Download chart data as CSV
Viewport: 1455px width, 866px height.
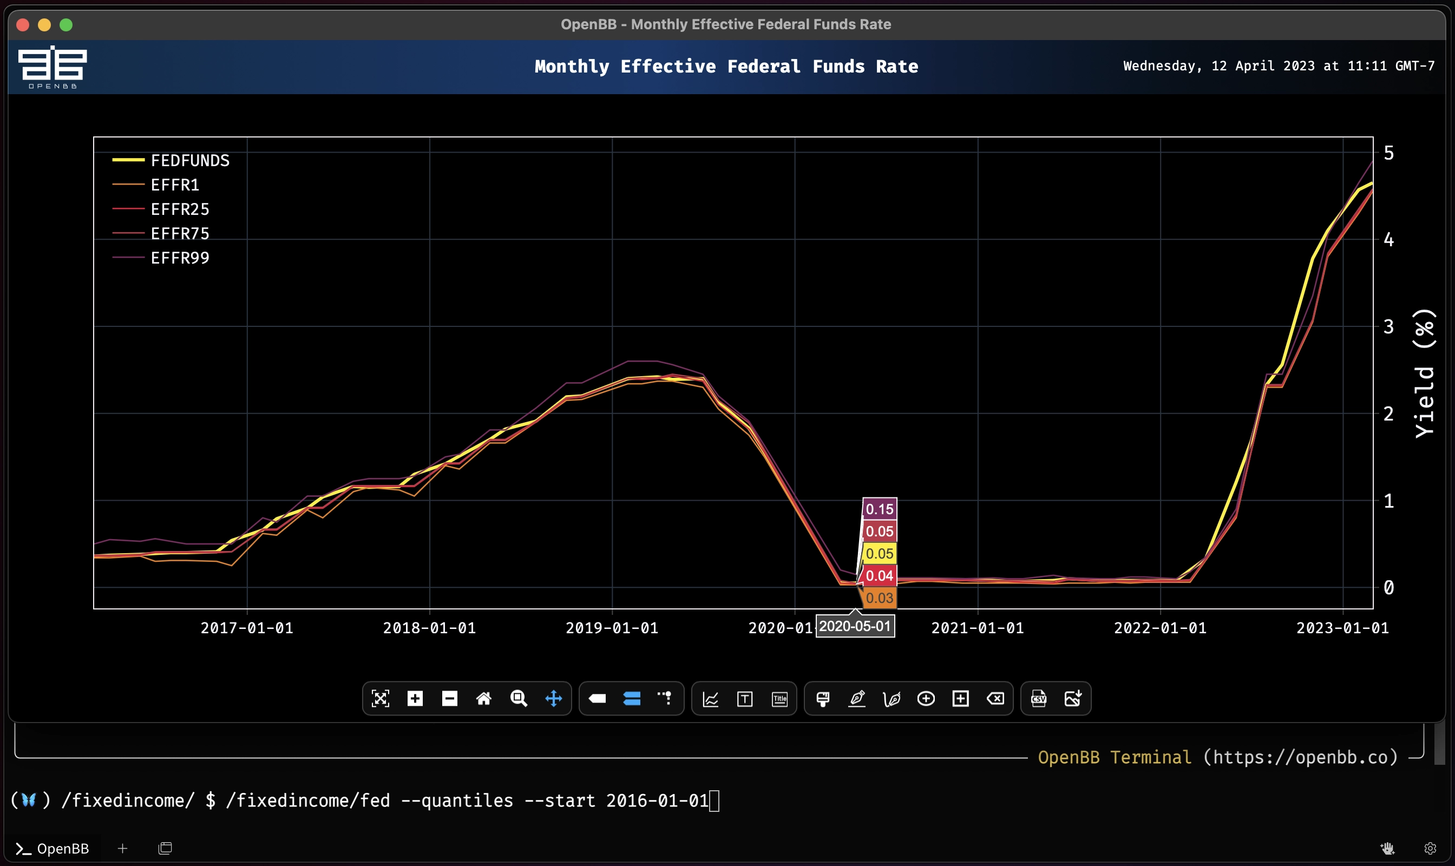click(1039, 699)
